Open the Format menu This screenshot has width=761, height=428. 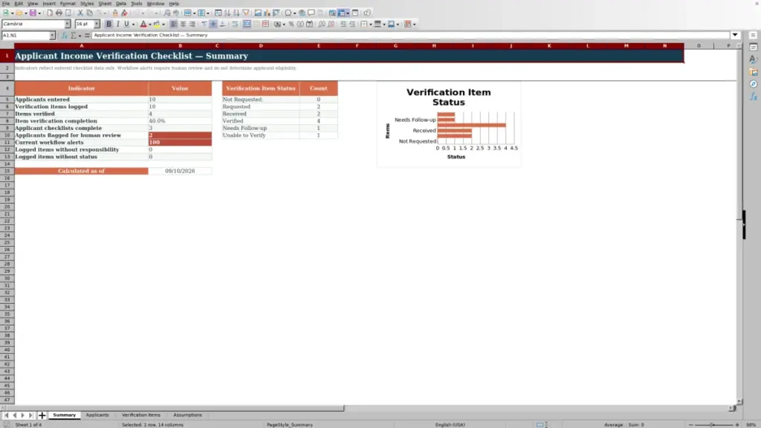[68, 4]
